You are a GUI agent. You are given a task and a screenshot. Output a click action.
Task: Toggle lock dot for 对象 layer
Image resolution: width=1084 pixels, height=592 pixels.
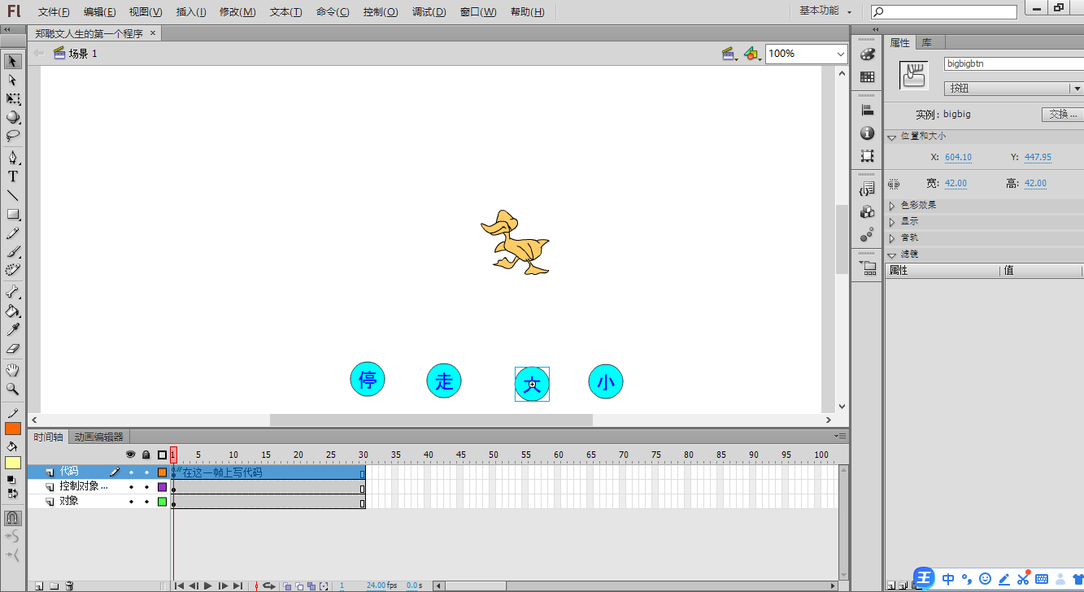146,502
